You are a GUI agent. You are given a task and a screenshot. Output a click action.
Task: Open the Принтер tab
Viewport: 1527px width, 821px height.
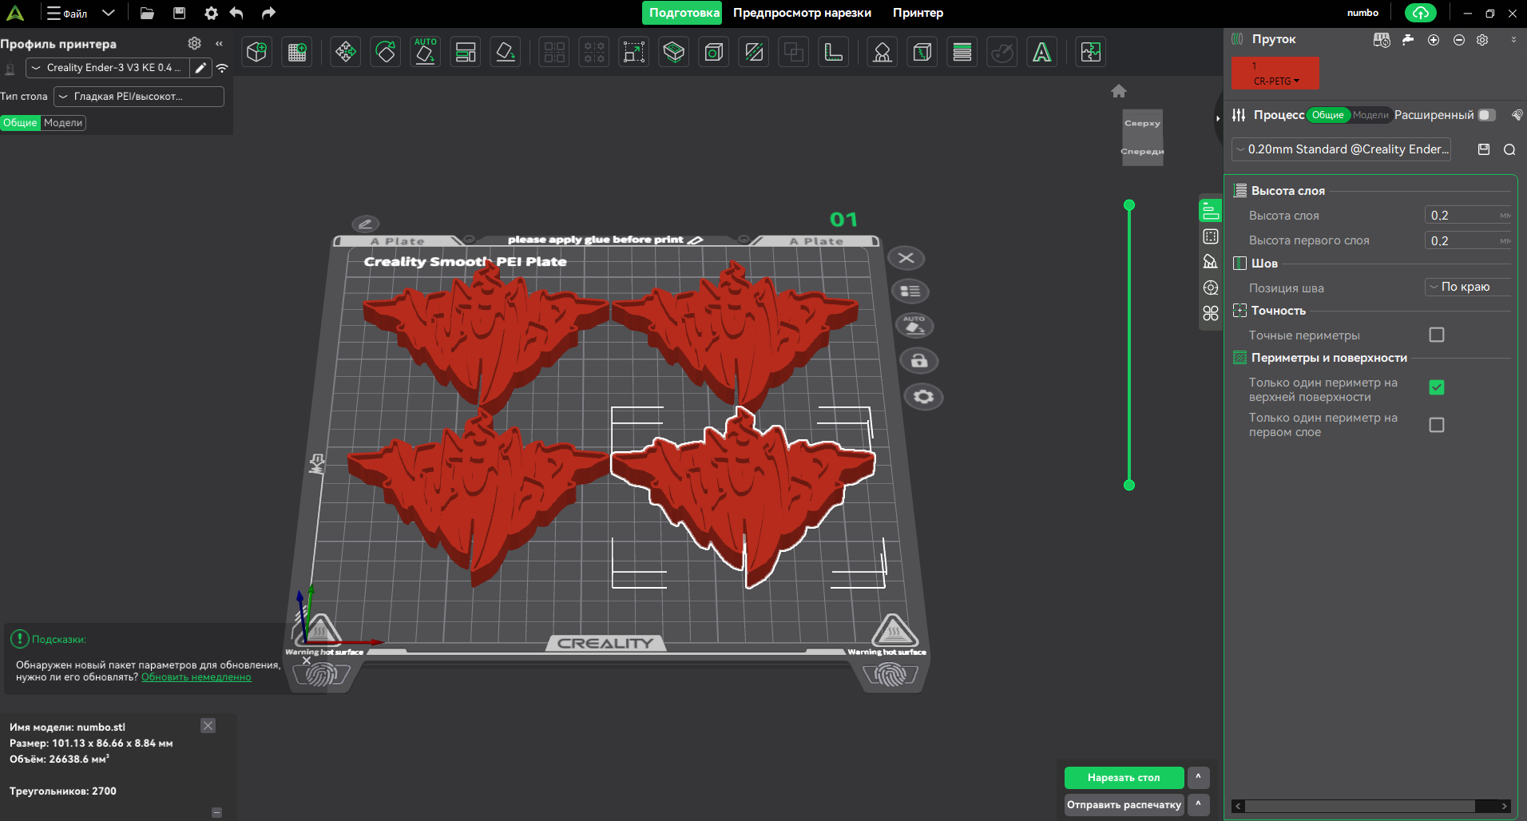918,13
